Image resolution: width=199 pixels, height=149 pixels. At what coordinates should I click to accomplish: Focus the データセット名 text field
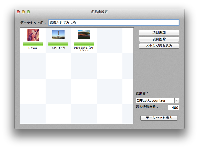(x=114, y=23)
